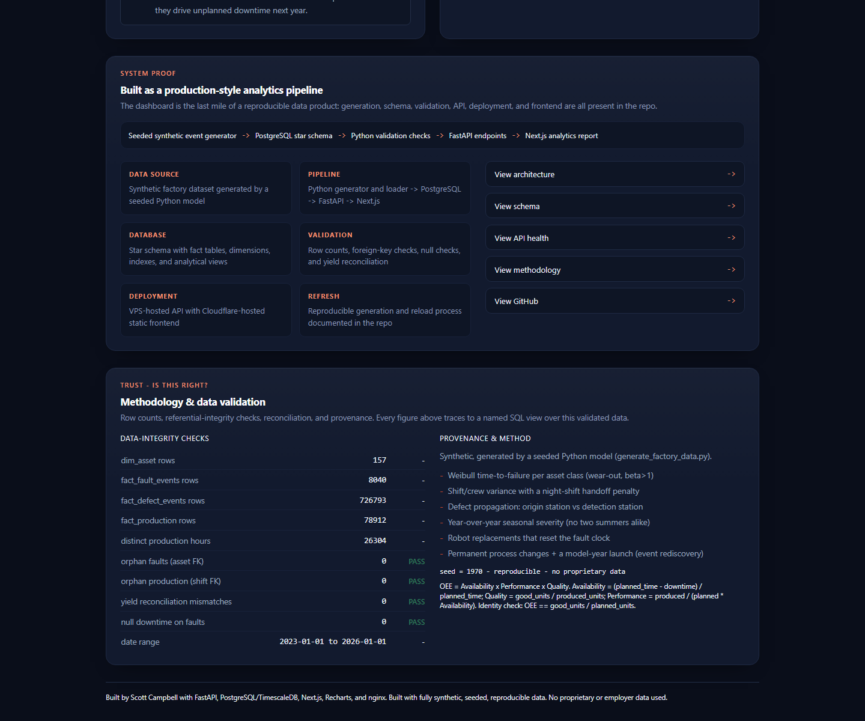Select the PIPELINE card
The image size is (865, 721).
(385, 188)
